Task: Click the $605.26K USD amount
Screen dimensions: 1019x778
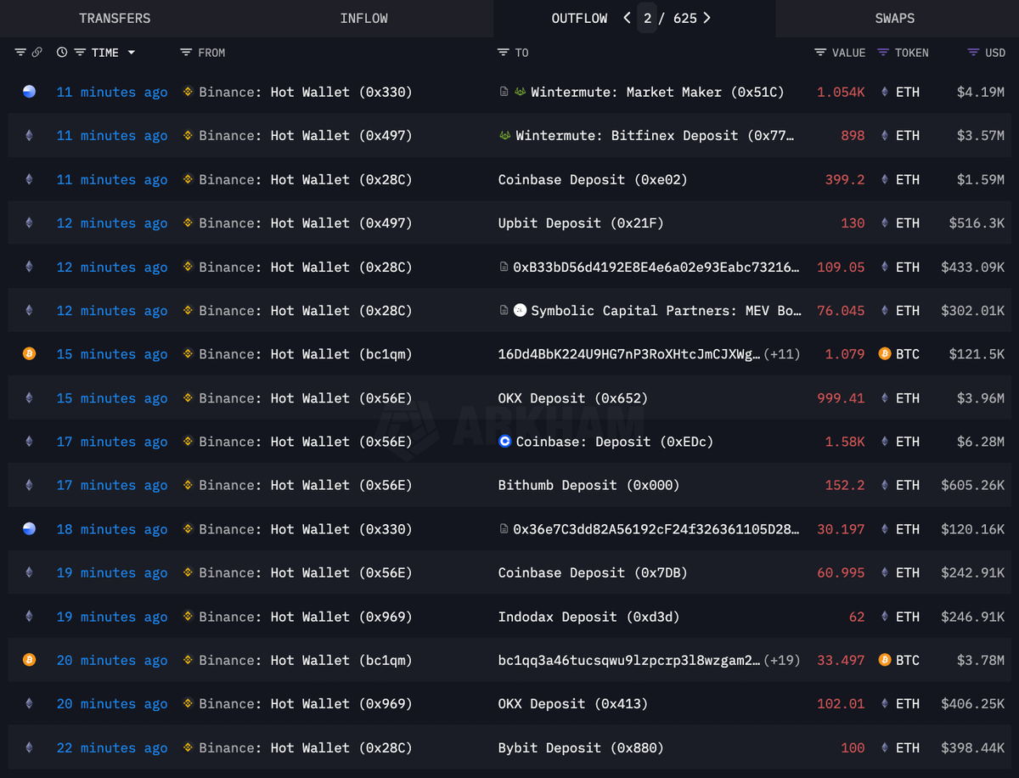Action: coord(973,485)
